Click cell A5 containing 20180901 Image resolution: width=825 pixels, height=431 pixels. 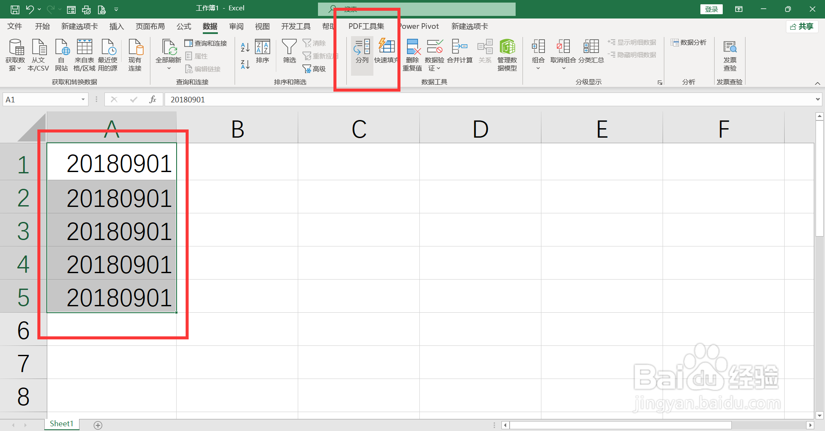112,296
